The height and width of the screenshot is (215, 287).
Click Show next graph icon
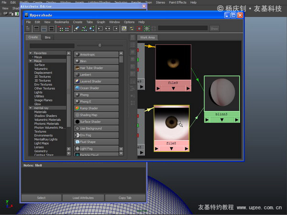(x=67, y=29)
